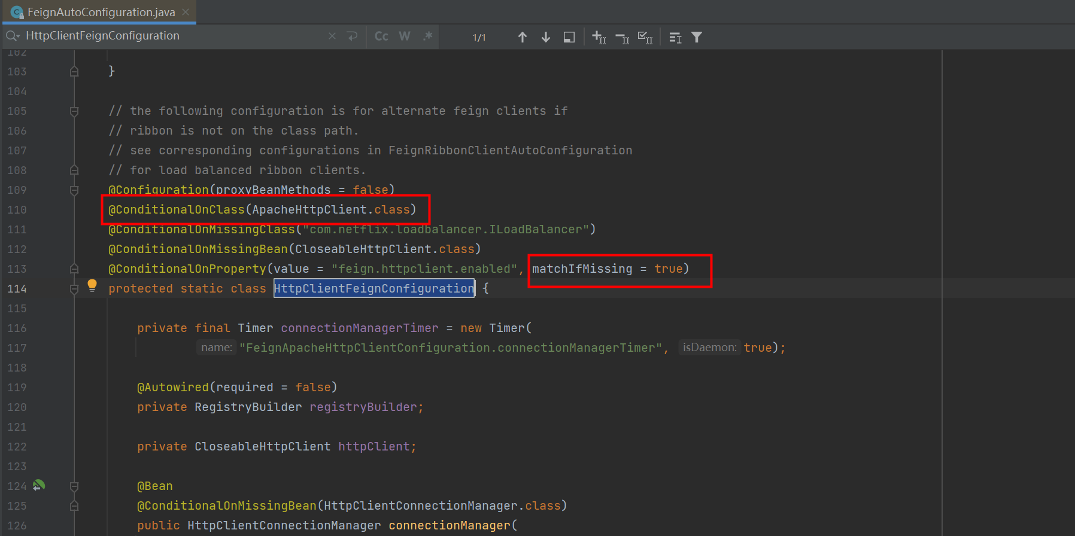Click the 'isDaemon:' parameter hint
Screen dimensions: 1075x536
pos(710,348)
